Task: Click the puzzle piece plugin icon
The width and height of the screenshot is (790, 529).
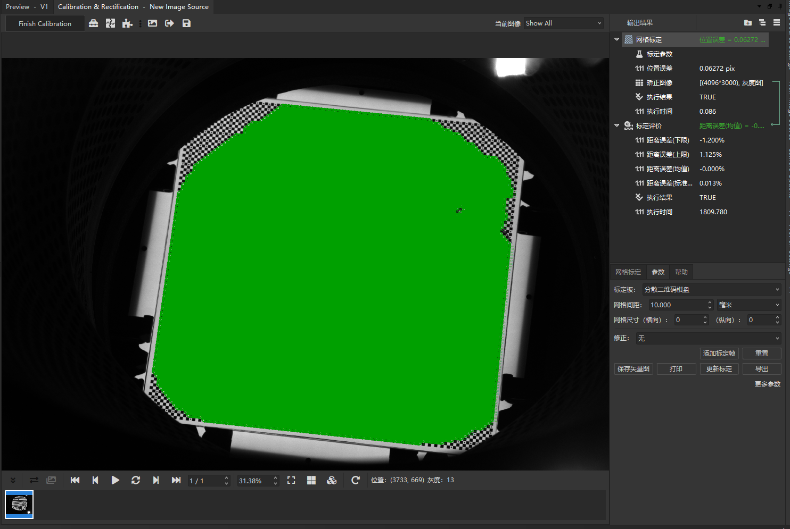Action: tap(127, 23)
